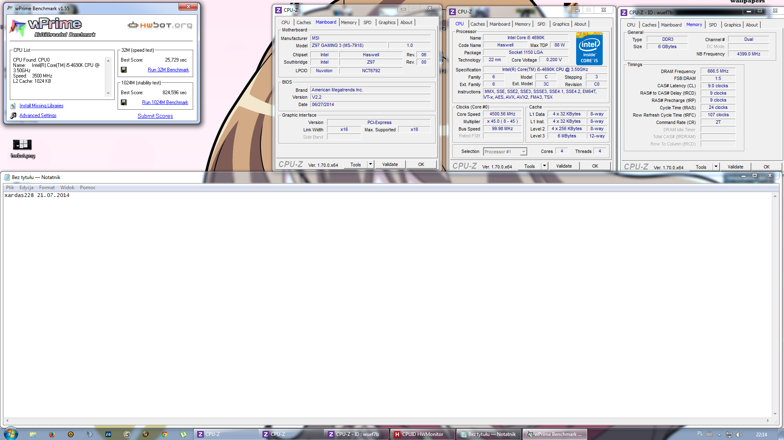The image size is (784, 440).
Task: Open the Edycja menu in Notatnik
Action: click(x=27, y=188)
